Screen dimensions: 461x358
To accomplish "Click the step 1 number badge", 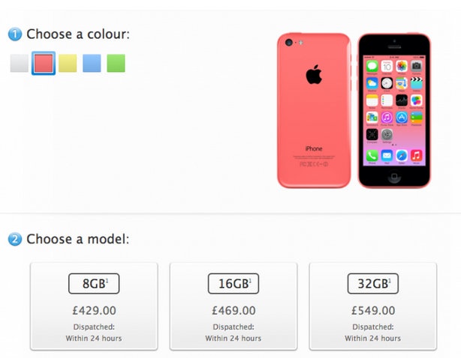I will [x=15, y=34].
